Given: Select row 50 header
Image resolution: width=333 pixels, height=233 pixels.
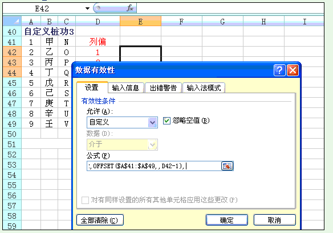Looking at the screenshot, I should point(12,134).
